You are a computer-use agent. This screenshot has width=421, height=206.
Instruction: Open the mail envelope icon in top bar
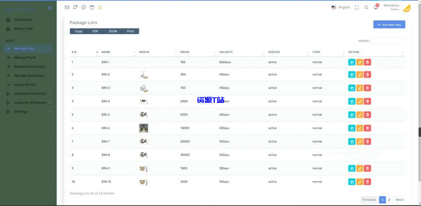[x=67, y=7]
